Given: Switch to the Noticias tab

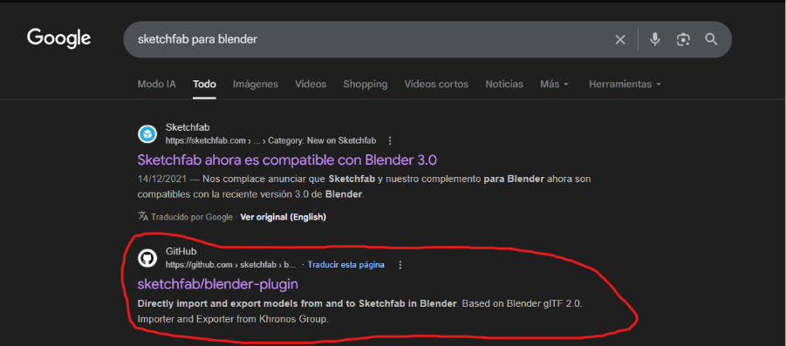Looking at the screenshot, I should (x=504, y=85).
